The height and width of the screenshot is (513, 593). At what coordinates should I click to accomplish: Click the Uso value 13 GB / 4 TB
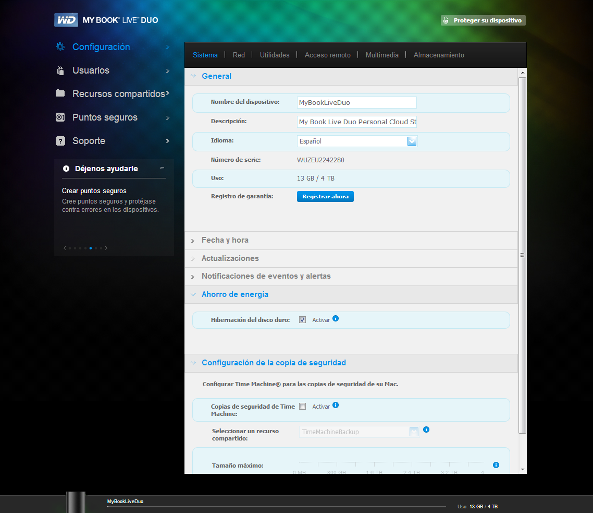coord(316,178)
